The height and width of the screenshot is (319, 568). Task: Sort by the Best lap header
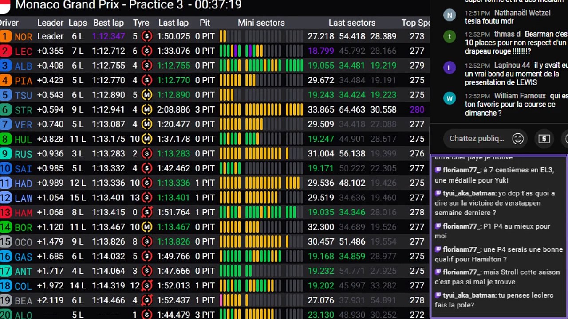click(x=108, y=23)
